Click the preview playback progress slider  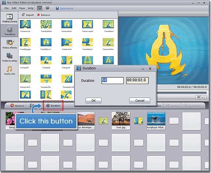(x=182, y=93)
